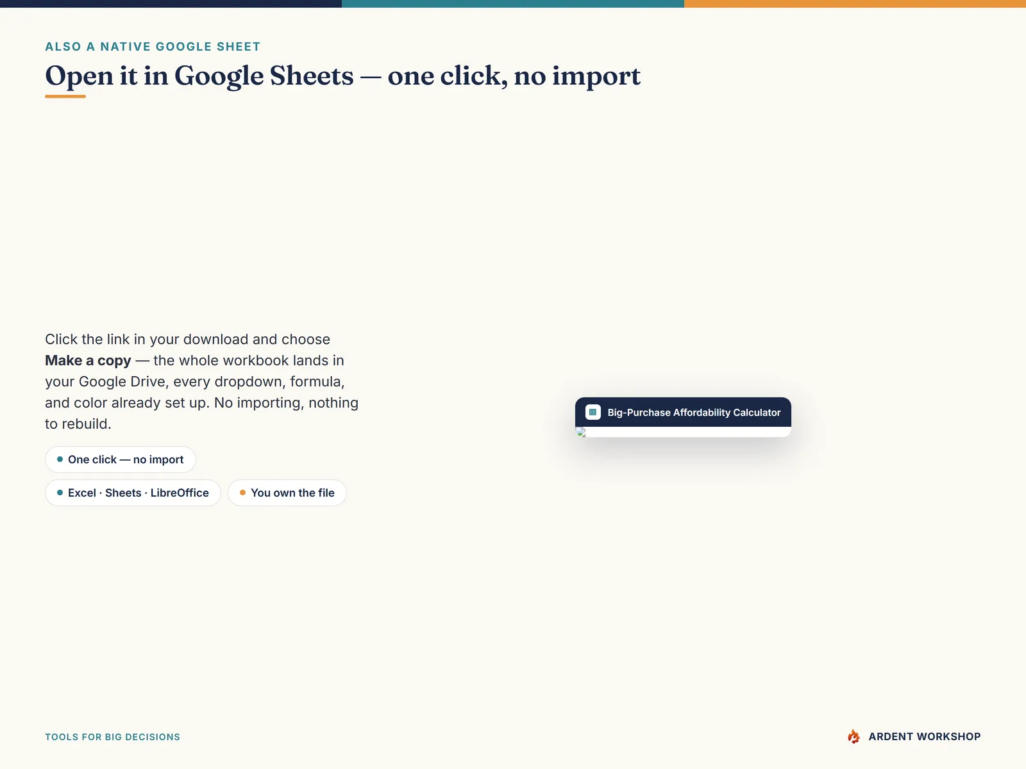Click the Ardent Workshop flame logo
This screenshot has height=769, width=1026.
pos(854,736)
